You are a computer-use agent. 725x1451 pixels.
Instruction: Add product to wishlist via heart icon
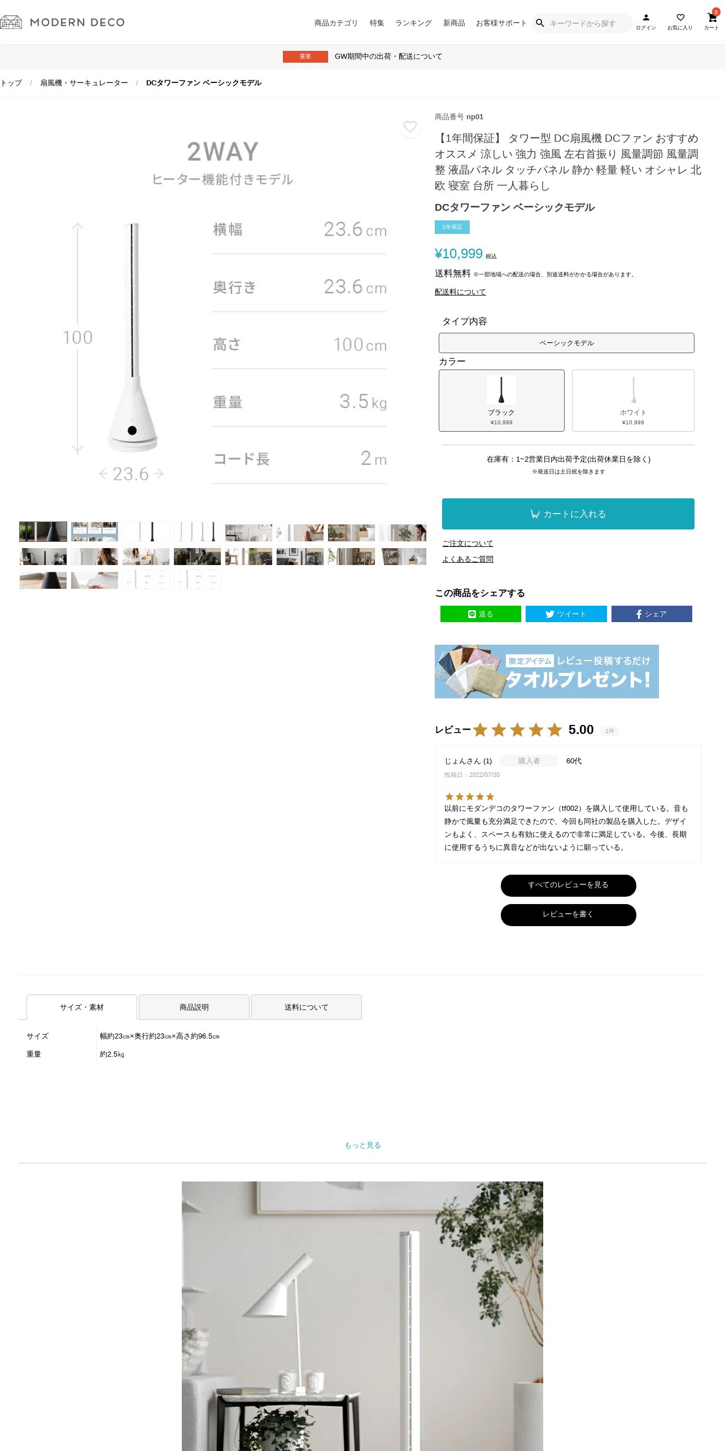tap(410, 127)
